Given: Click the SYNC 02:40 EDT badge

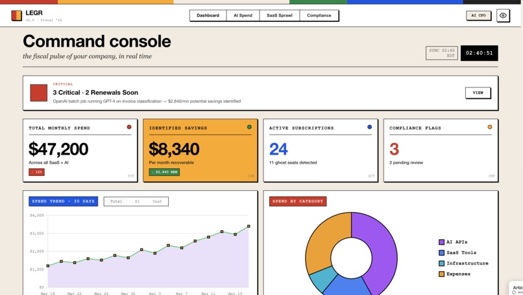Looking at the screenshot, I should pyautogui.click(x=442, y=53).
